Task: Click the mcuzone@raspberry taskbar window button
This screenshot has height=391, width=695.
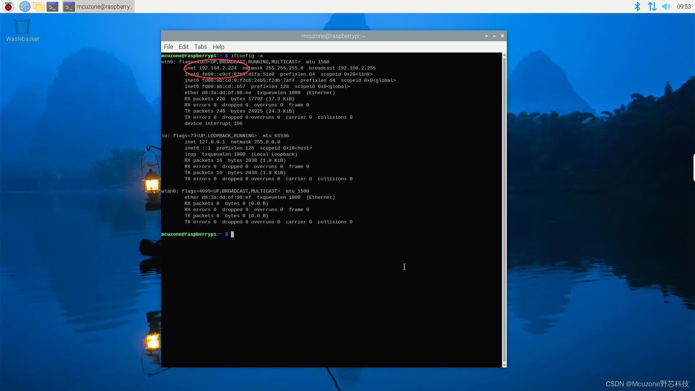Action: point(98,7)
